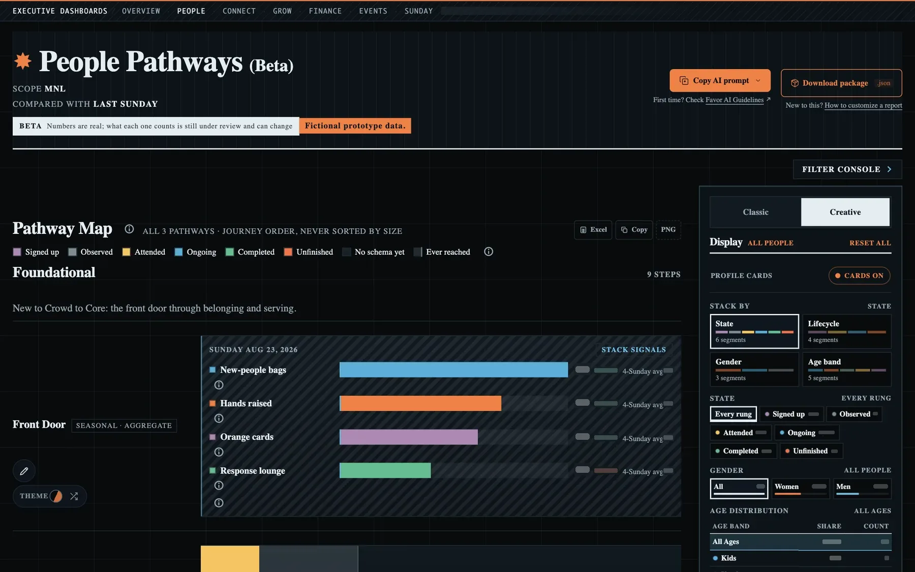Open the info icon under Orange cards

pyautogui.click(x=219, y=452)
